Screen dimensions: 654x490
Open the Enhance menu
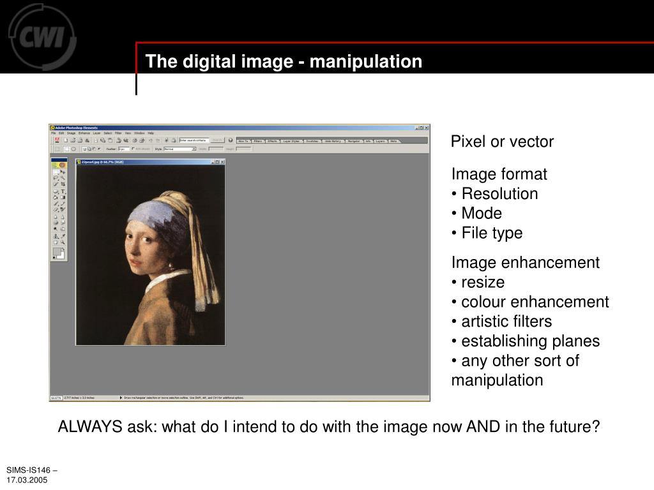(84, 133)
